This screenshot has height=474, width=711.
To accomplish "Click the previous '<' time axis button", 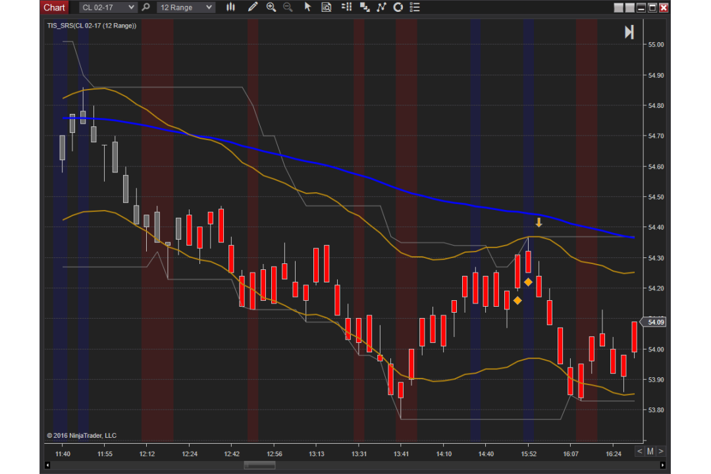I will (639, 452).
